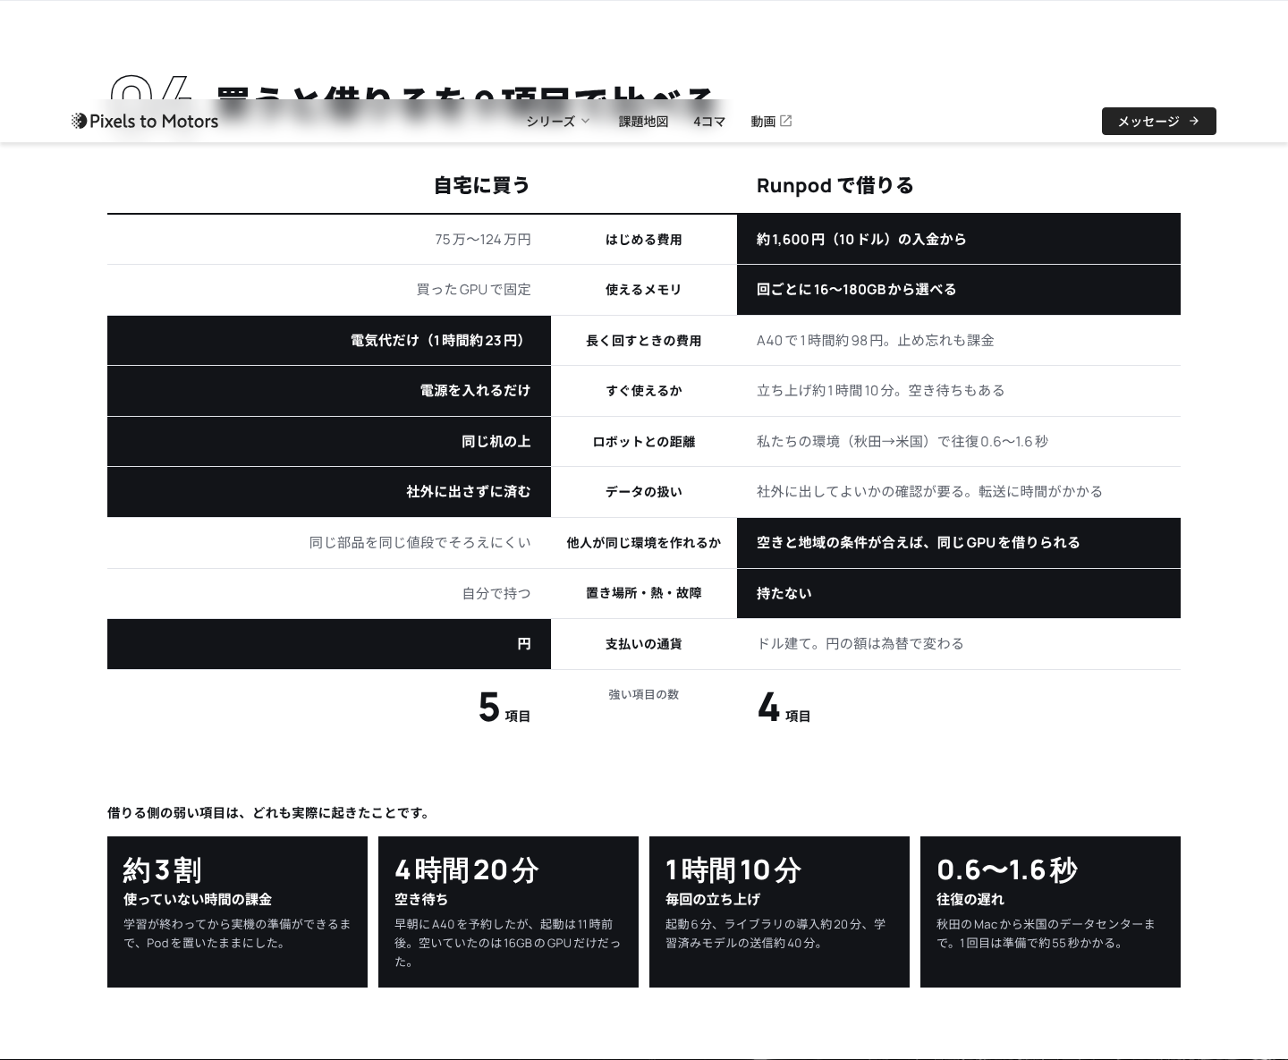Click the 自分で持つ cell
Viewport: 1288px width, 1060px height.
pos(329,593)
